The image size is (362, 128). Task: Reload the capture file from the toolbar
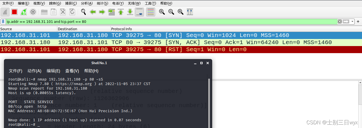pos(72,12)
